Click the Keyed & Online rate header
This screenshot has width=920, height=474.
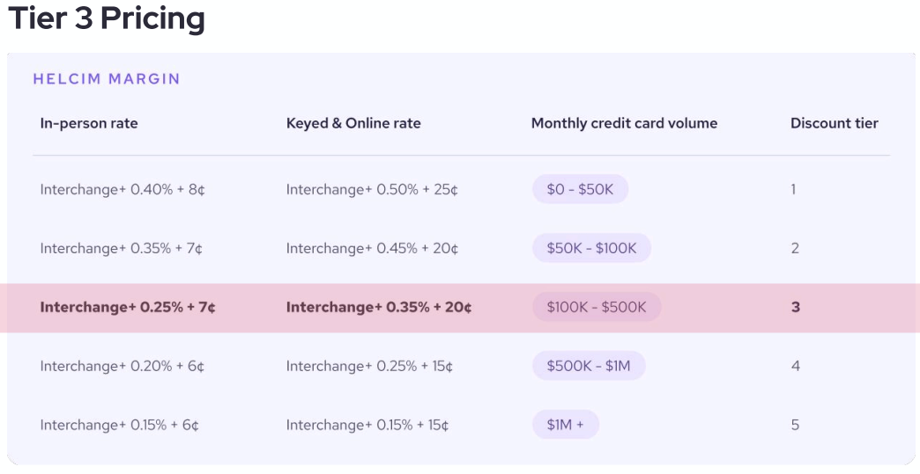click(x=353, y=123)
